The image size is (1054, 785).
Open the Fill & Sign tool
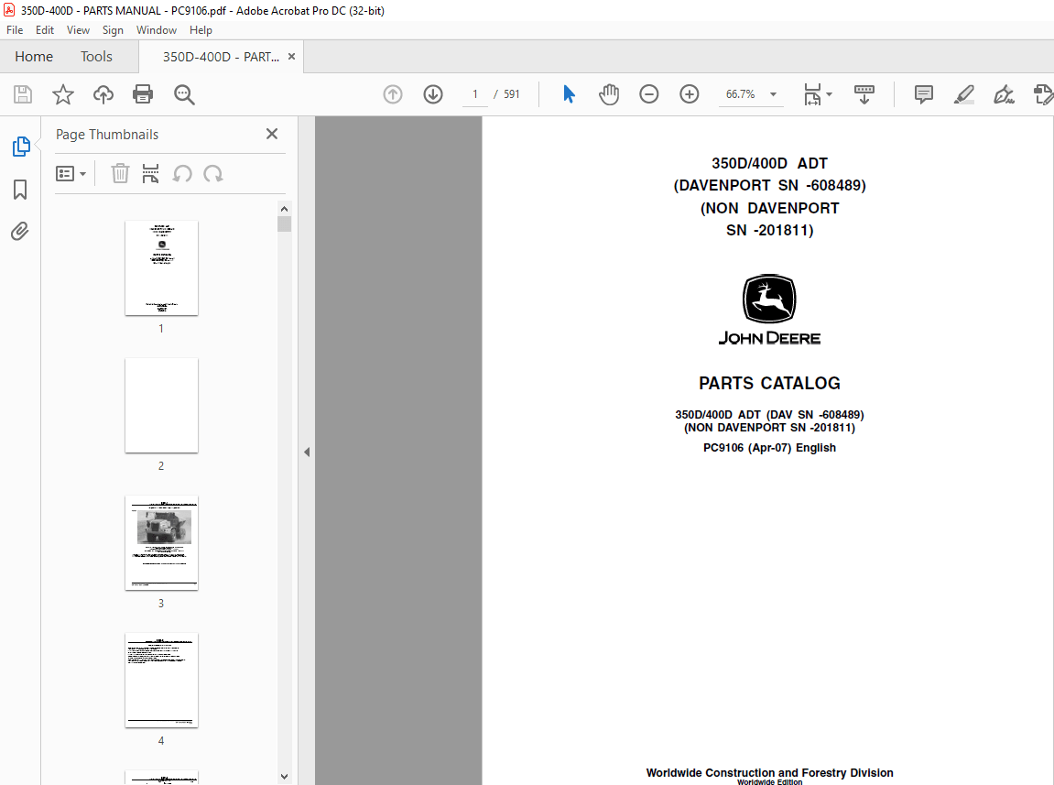1004,94
